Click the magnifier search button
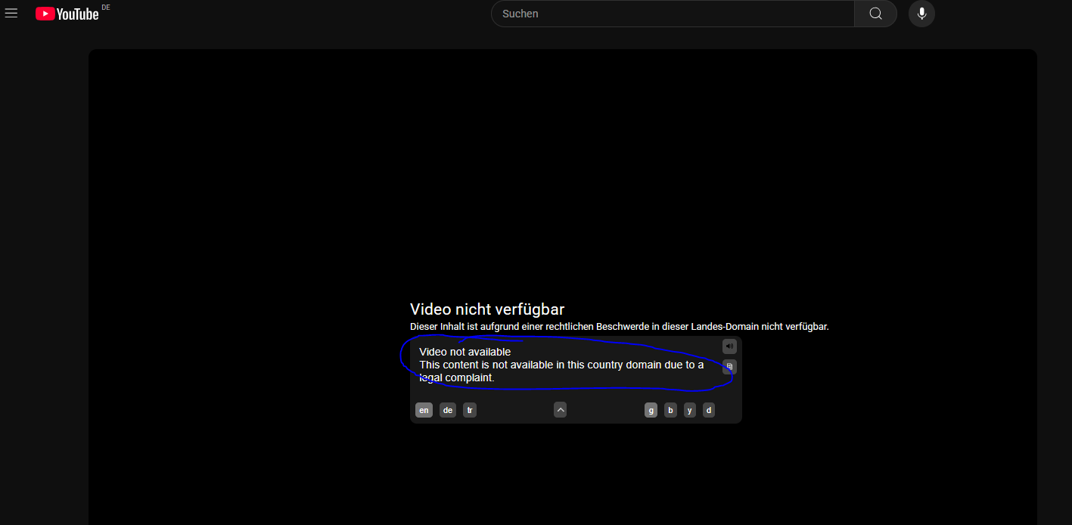 coord(875,14)
